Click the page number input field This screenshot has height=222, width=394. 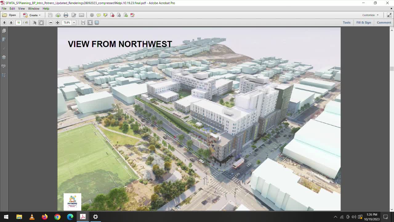[18, 22]
